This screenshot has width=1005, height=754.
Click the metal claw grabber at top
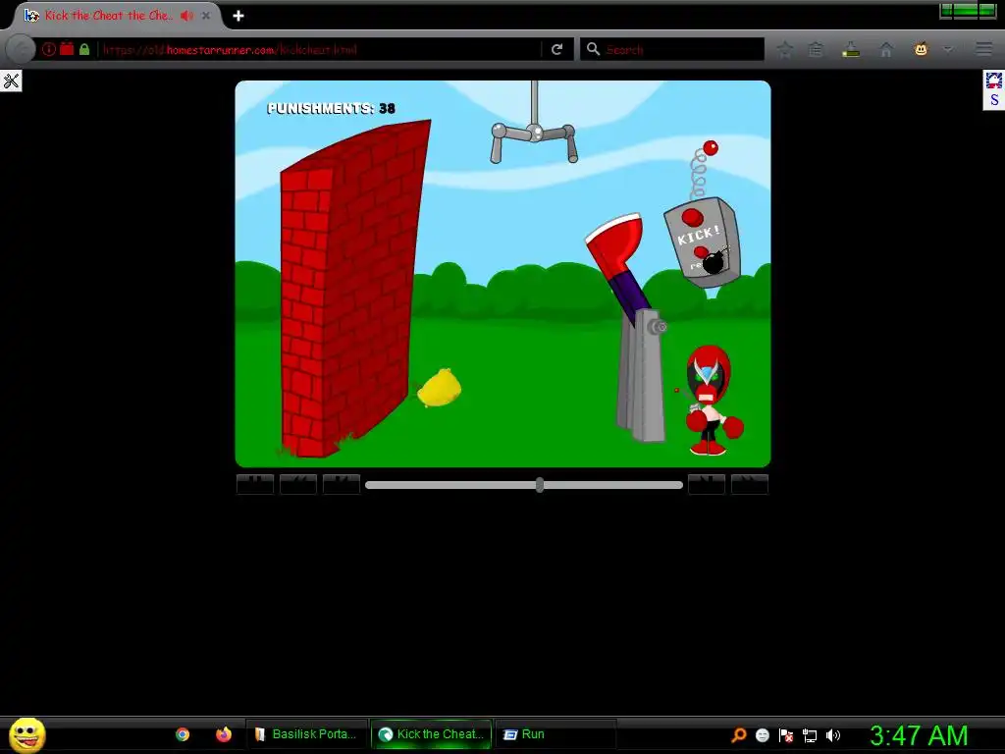[x=534, y=135]
